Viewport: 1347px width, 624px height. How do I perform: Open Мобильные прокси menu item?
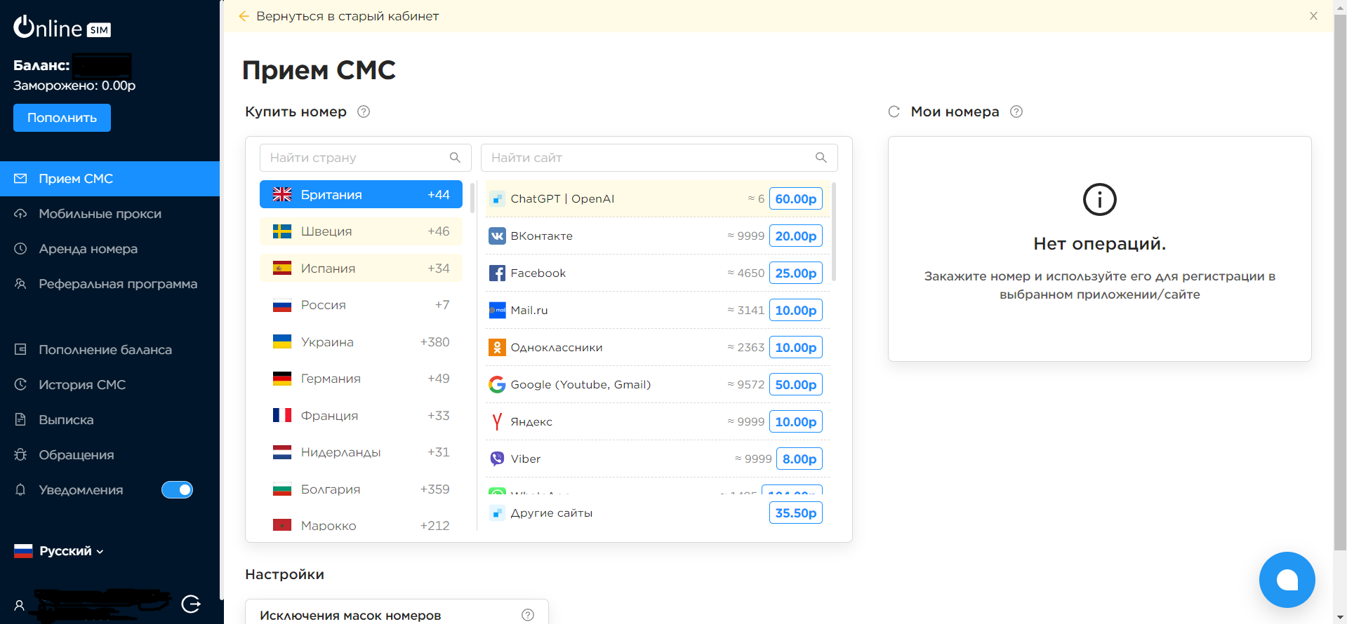click(110, 214)
